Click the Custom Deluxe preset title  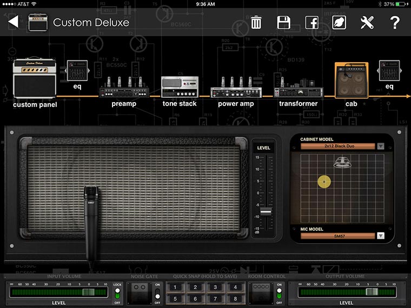(91, 23)
